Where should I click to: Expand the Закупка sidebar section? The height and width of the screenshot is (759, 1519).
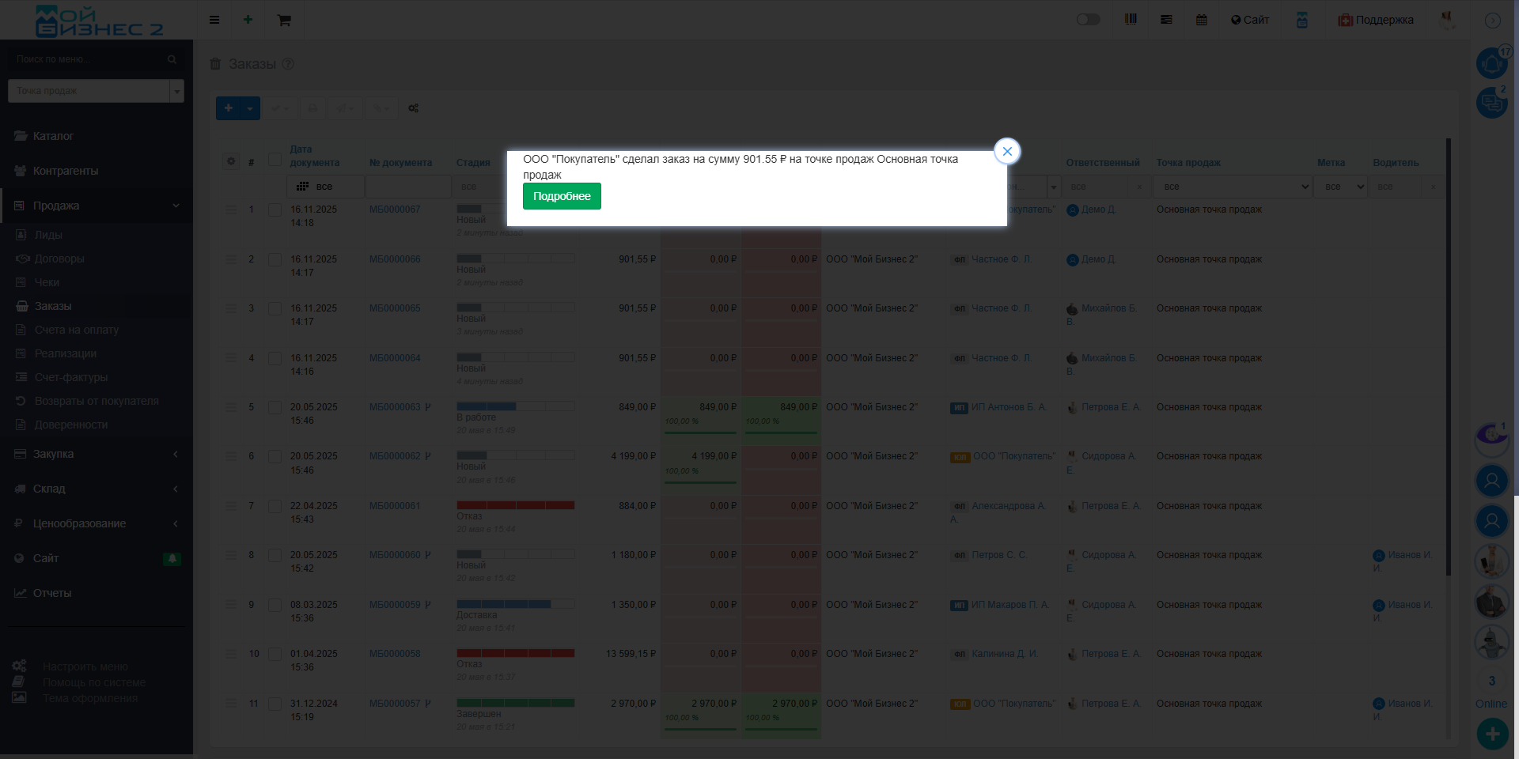(x=96, y=454)
